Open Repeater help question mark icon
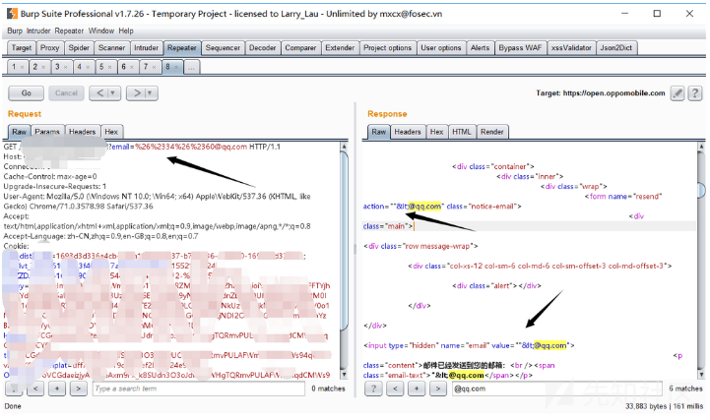Image resolution: width=710 pixels, height=420 pixels. [694, 92]
